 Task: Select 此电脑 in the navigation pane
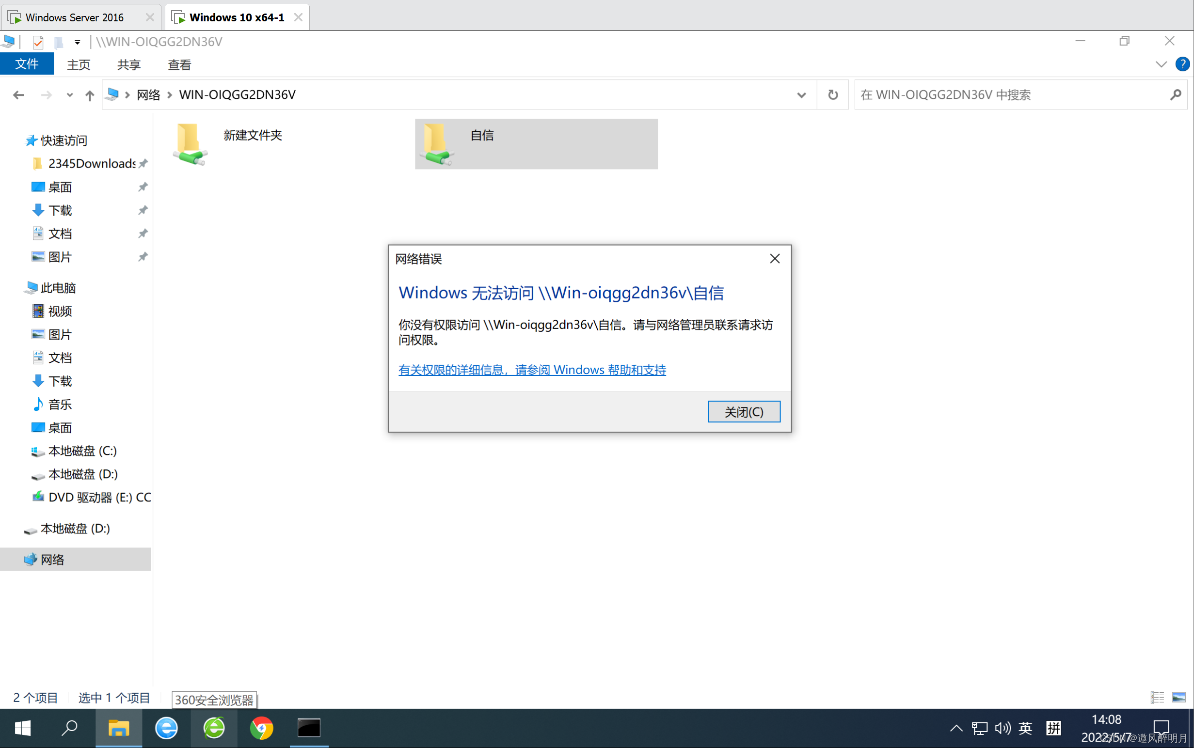pos(58,288)
